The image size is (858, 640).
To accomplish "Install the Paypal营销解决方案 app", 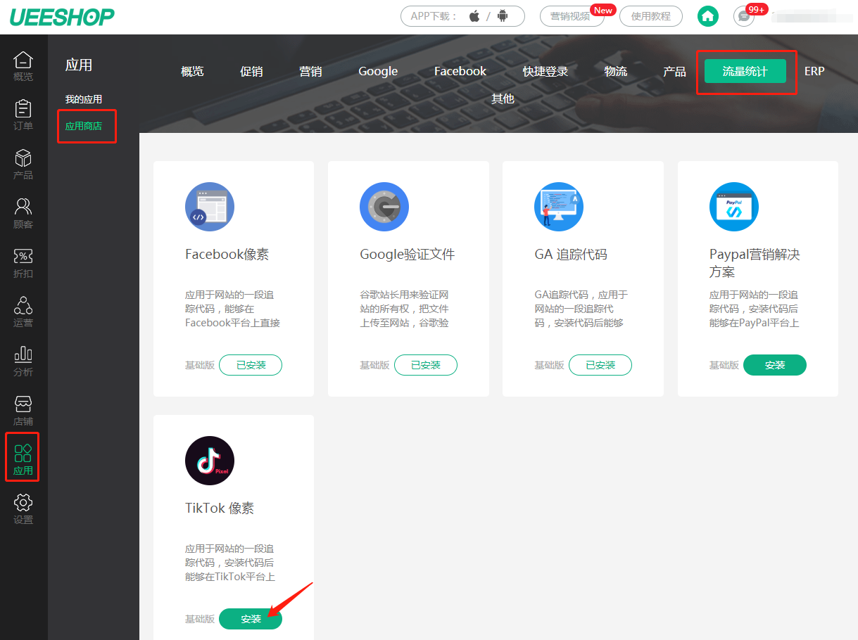I will click(x=775, y=365).
